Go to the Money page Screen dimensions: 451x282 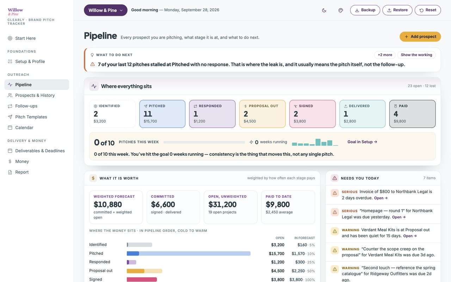tap(37, 161)
